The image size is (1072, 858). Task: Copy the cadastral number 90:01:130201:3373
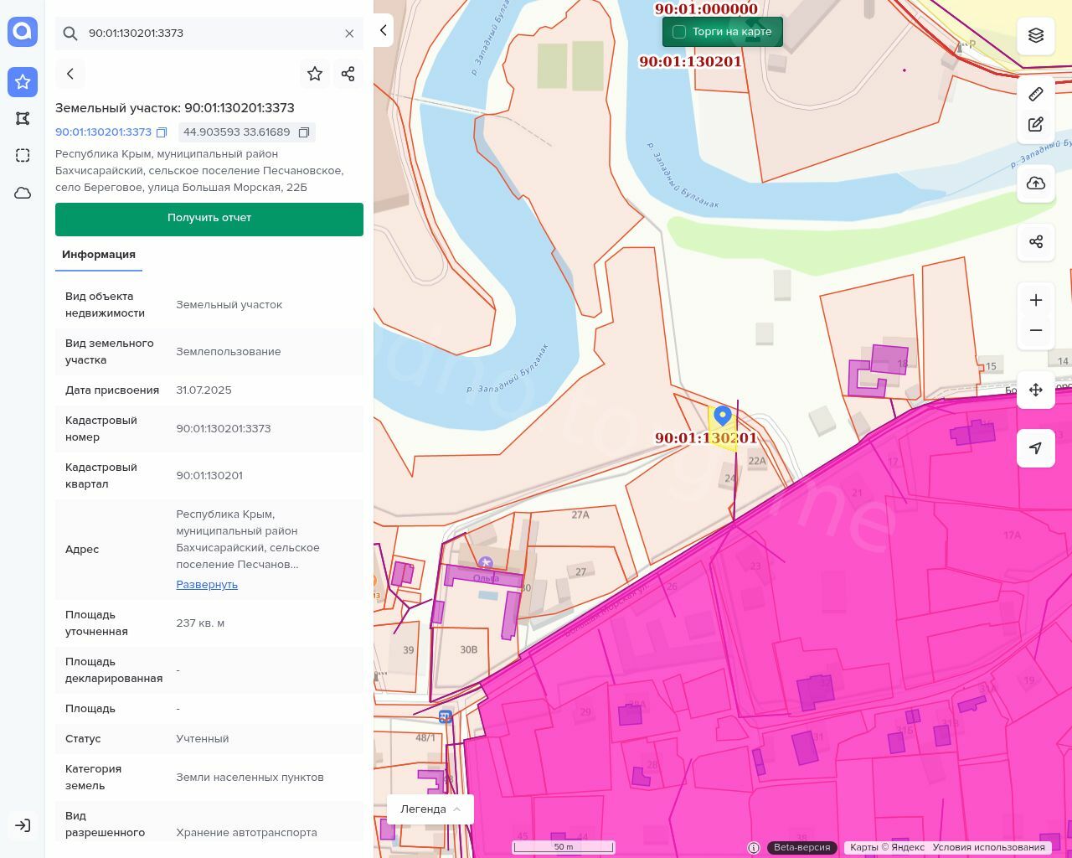162,132
